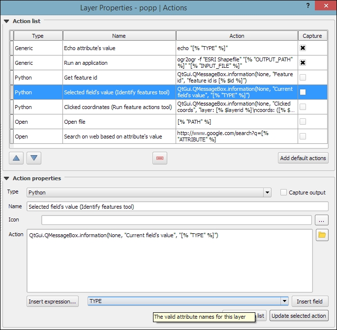337x330 pixels.
Task: Click the Update selected action button
Action: tap(299, 316)
